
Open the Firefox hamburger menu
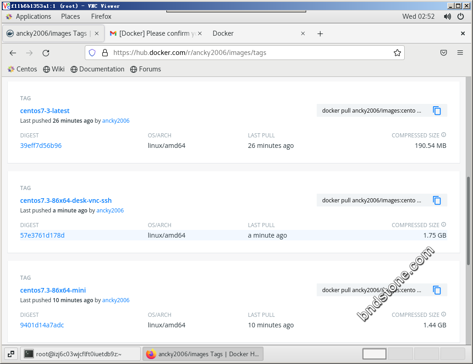click(460, 53)
